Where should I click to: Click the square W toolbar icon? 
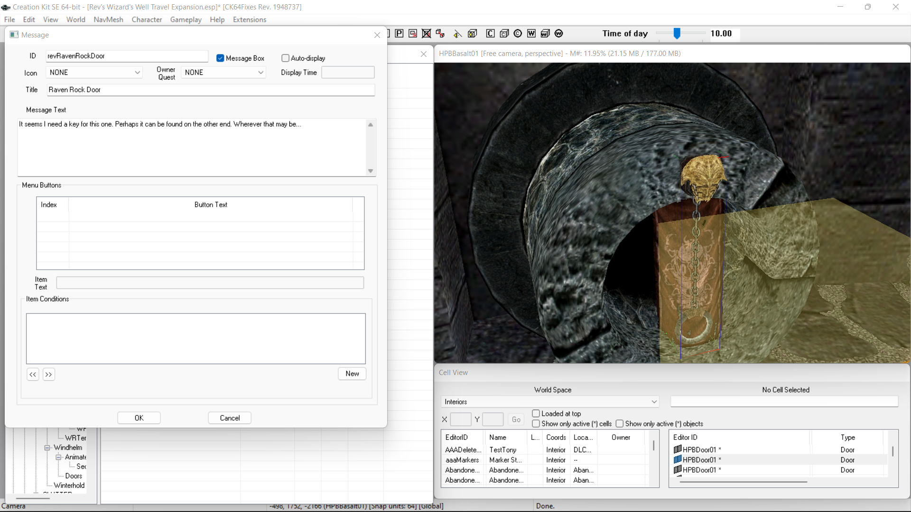[x=531, y=33]
